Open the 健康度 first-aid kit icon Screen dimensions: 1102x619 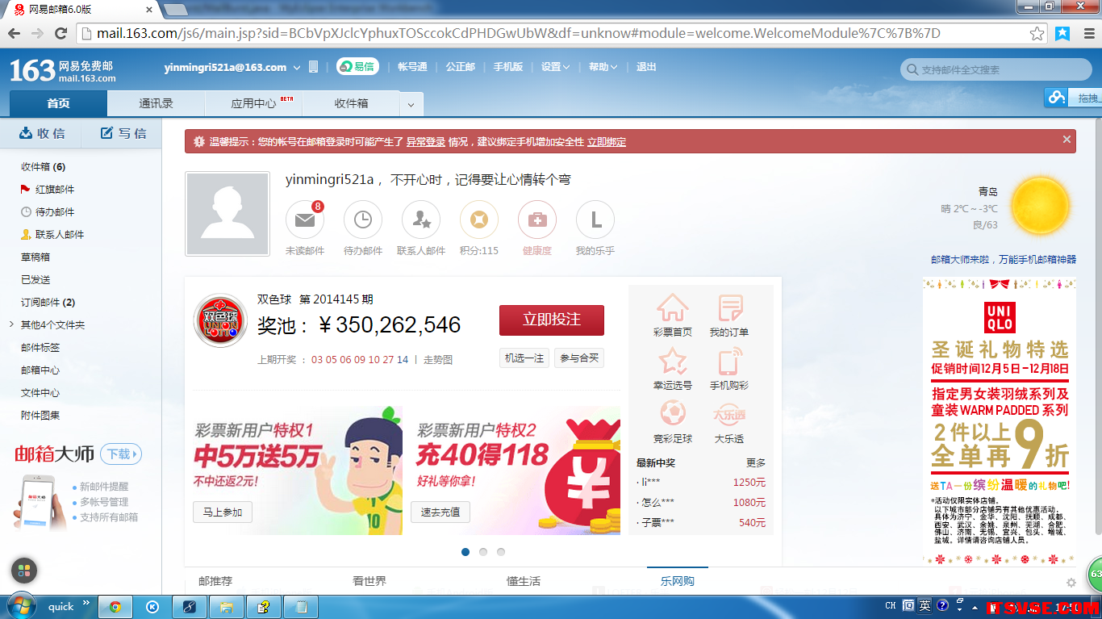point(537,220)
